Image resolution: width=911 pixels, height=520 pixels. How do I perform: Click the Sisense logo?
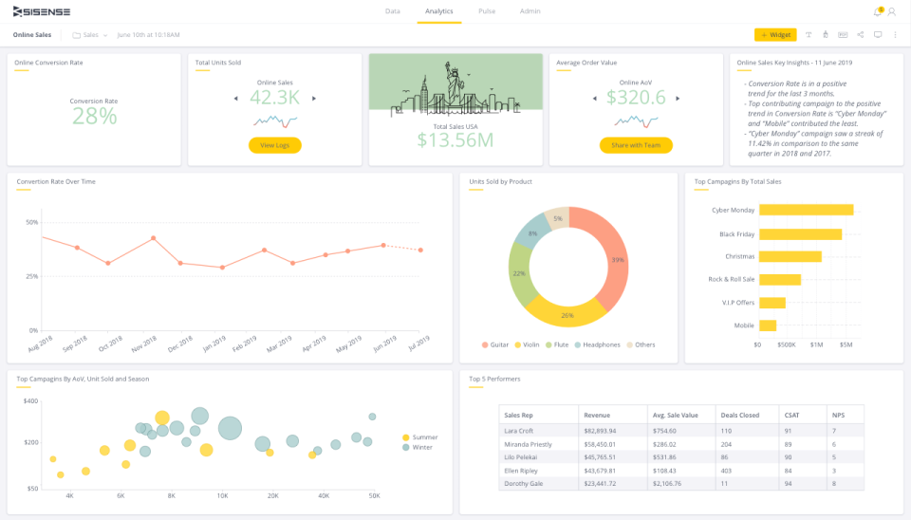tap(42, 11)
